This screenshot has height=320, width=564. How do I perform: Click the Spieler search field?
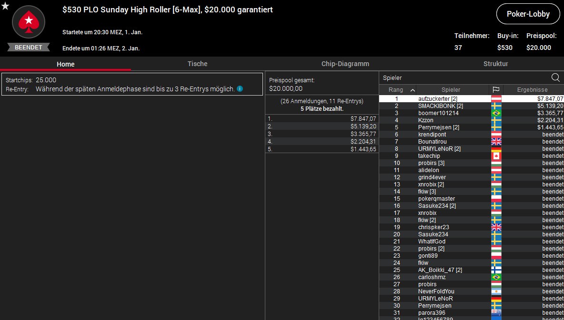464,78
